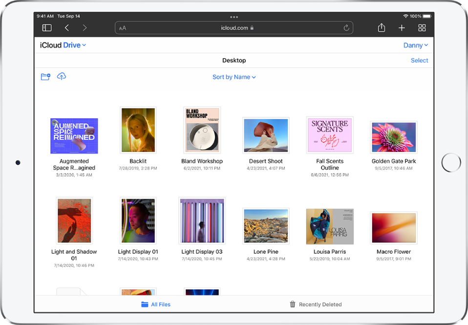This screenshot has height=325, width=468.
Task: Open the Lone Pine thumbnail
Action: (x=266, y=226)
